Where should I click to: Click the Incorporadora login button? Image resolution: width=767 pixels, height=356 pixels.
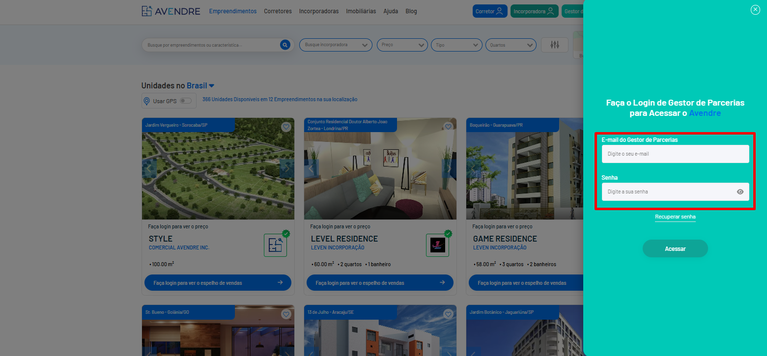(x=535, y=11)
